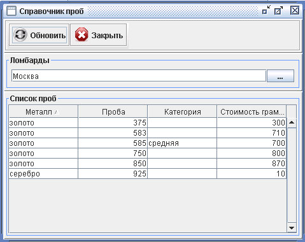The height and width of the screenshot is (242, 305).
Task: Select the золото cell in the 583 row
Action: point(43,133)
